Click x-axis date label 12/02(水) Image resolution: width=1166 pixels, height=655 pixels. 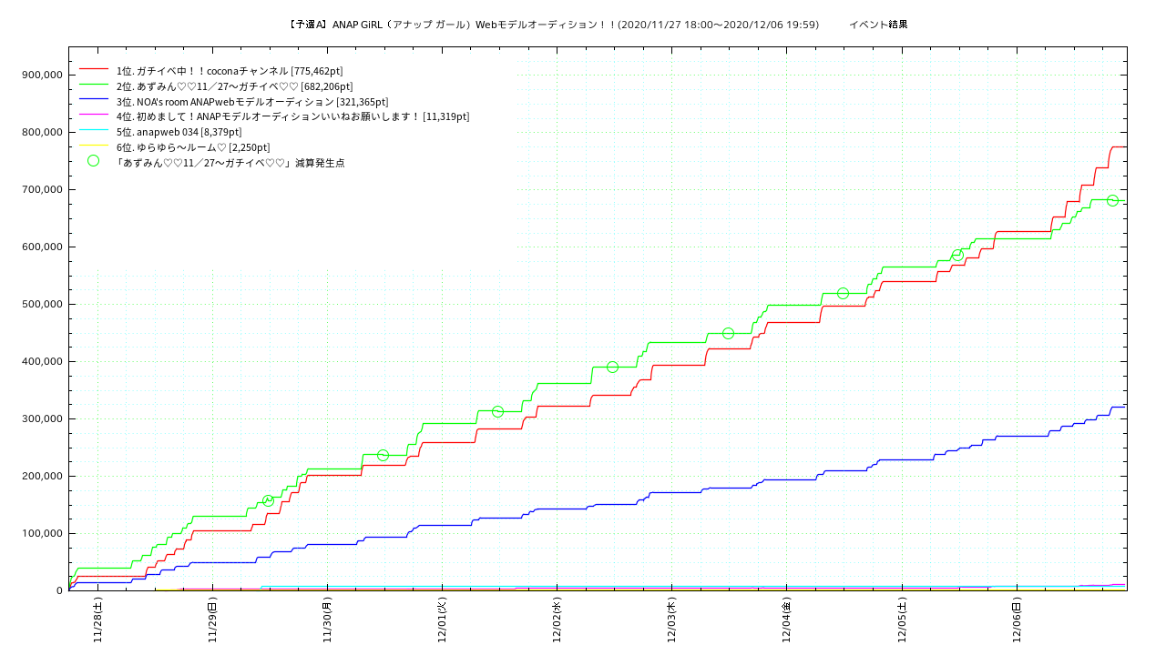(x=557, y=620)
